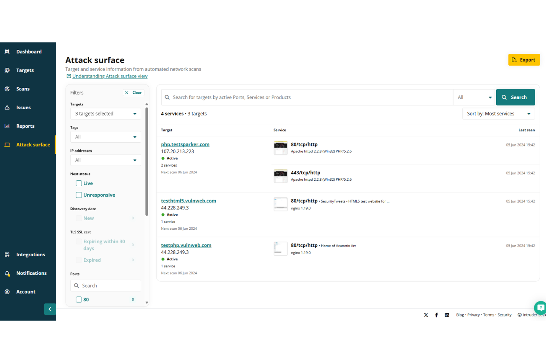Select the port 80 checkbox filter
This screenshot has width=546, height=364.
79,299
